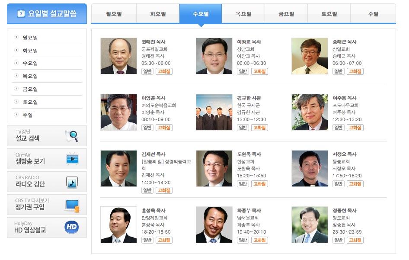Screen dimensions: 409x260
Task: Click the 정중현 목사 portrait thumbnail
Action: pos(310,225)
